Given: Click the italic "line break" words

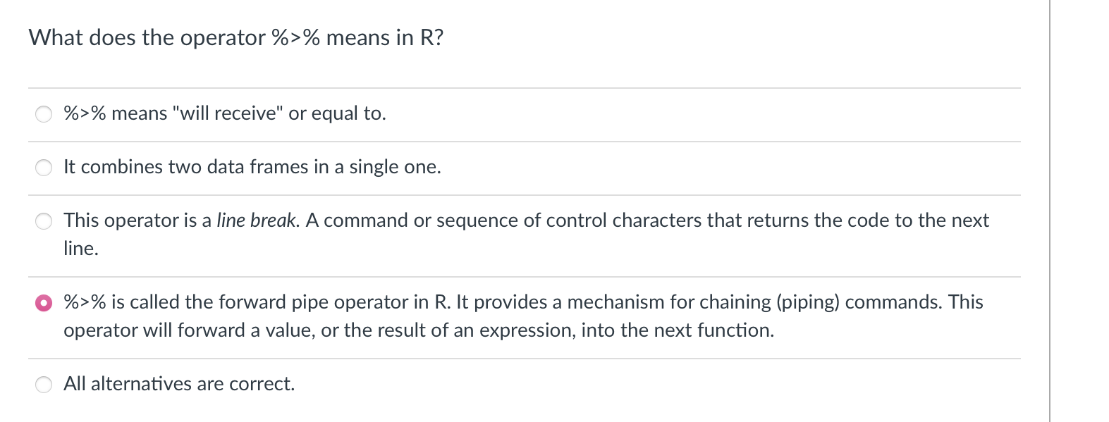Looking at the screenshot, I should click(x=257, y=221).
